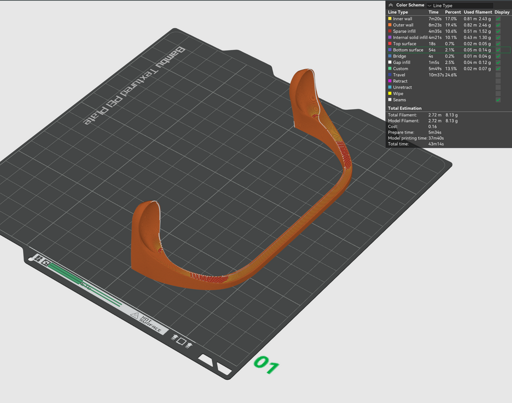This screenshot has height=403, width=512.
Task: Click the Inner wall yellow color swatch
Action: tap(389, 18)
